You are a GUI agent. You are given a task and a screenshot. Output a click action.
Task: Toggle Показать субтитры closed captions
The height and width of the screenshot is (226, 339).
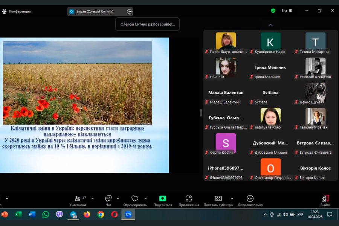(218, 199)
